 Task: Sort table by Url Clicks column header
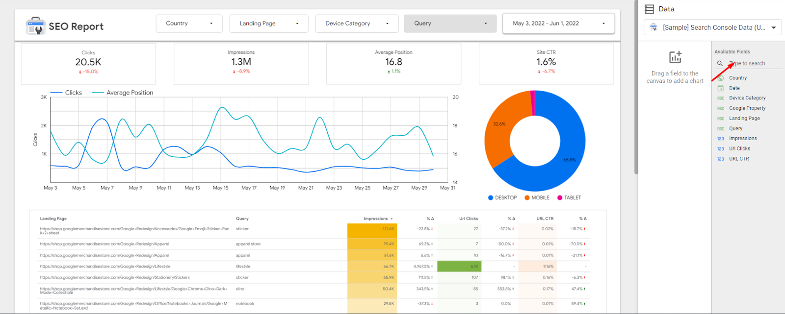pyautogui.click(x=469, y=219)
